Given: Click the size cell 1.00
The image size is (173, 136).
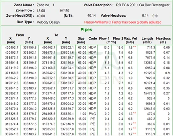Looking at the screenshot, I should coord(83,114).
